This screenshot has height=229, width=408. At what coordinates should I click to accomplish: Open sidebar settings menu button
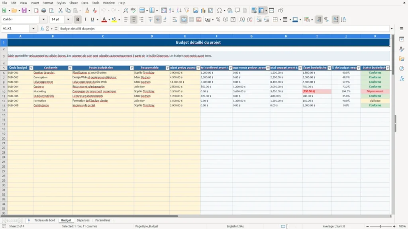pos(402,29)
